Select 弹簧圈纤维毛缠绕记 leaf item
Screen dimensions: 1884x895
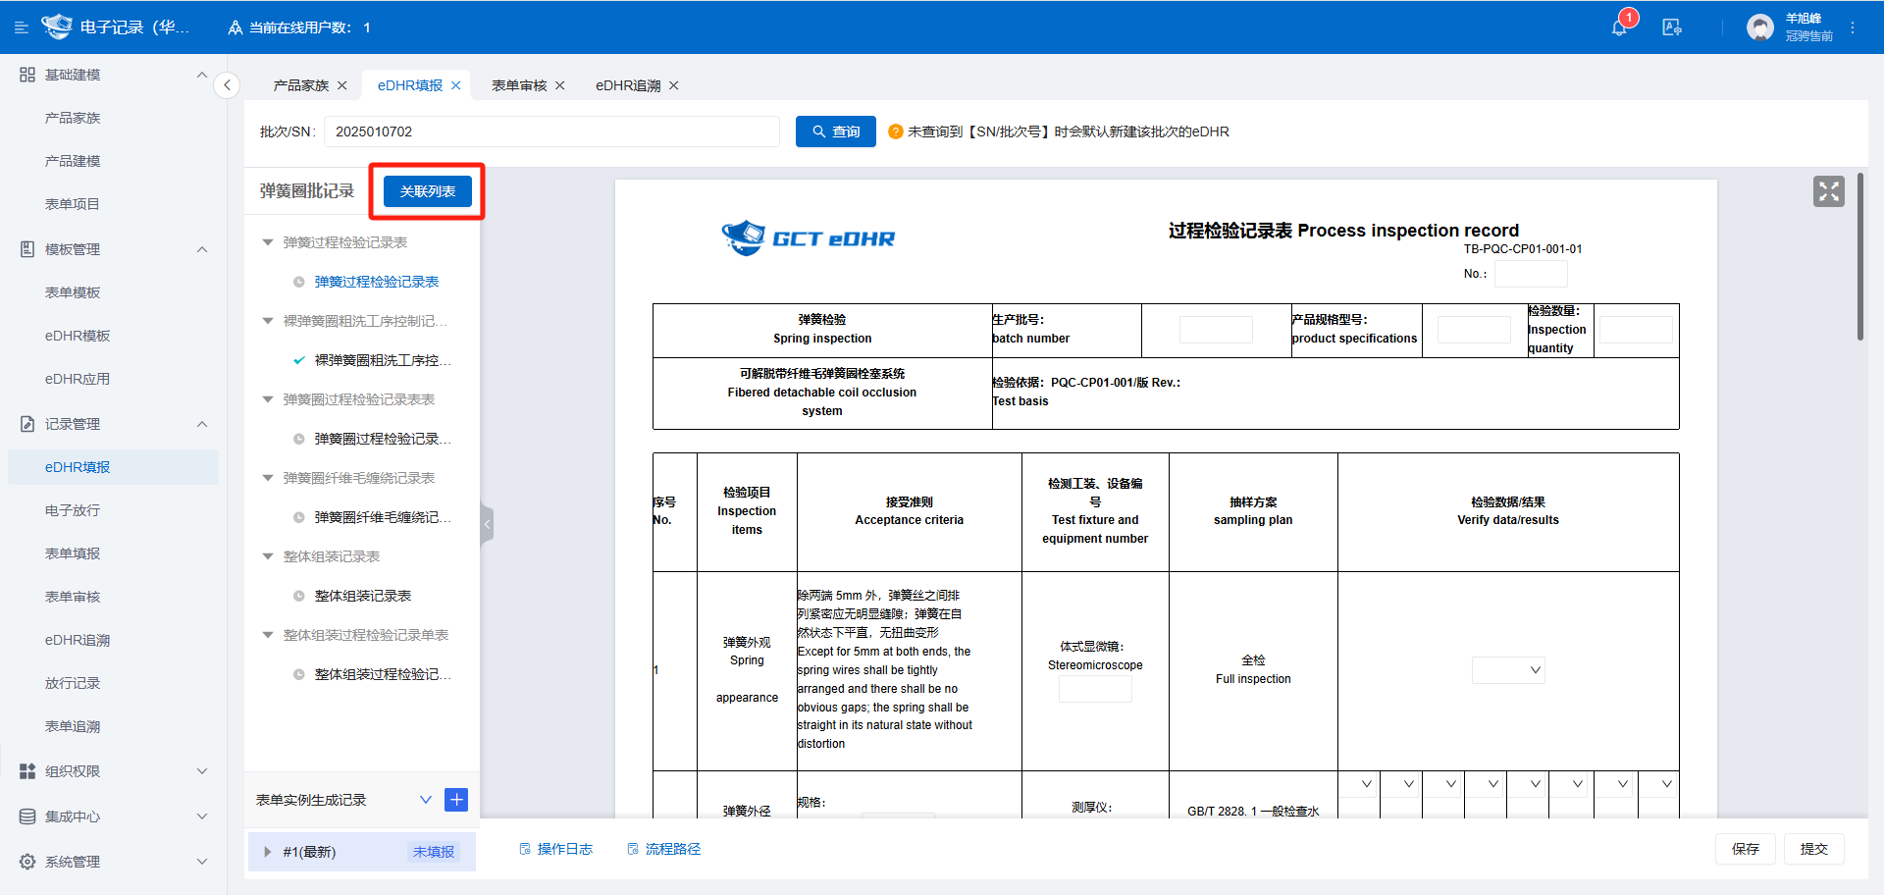(383, 517)
